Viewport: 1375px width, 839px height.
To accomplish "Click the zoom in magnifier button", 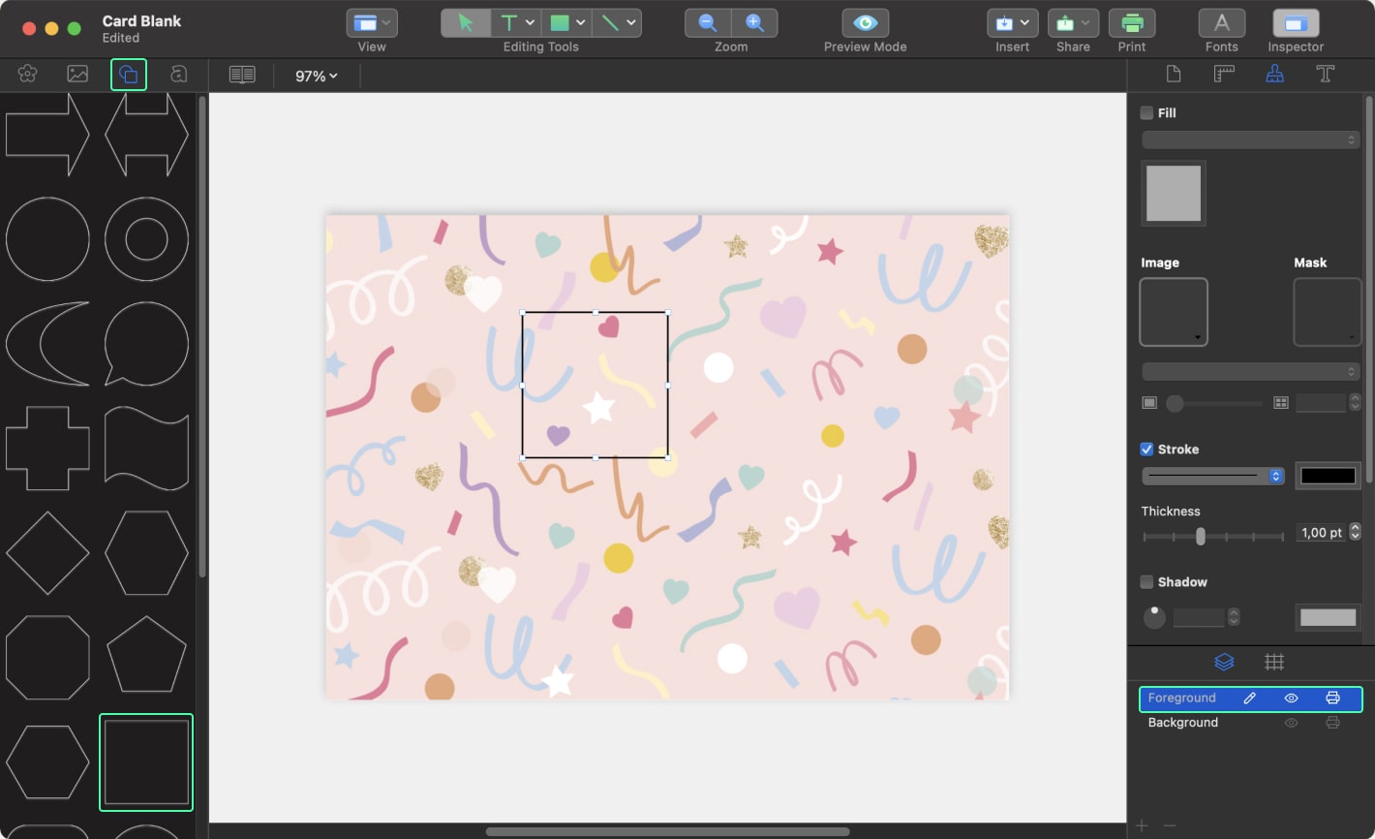I will point(754,23).
